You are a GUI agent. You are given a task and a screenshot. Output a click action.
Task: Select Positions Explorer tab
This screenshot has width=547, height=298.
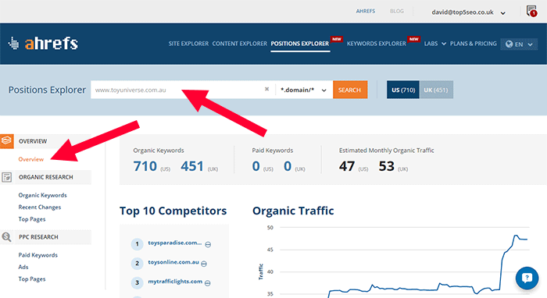tap(299, 44)
